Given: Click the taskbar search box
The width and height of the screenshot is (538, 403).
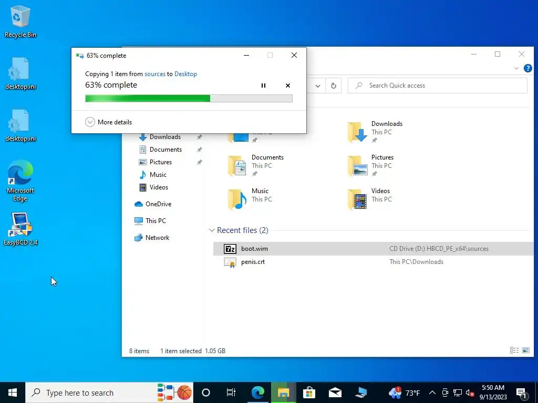Looking at the screenshot, I should click(109, 393).
